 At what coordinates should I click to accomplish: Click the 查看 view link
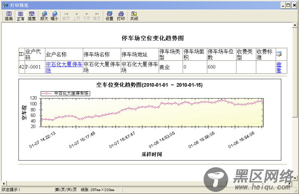(279, 67)
